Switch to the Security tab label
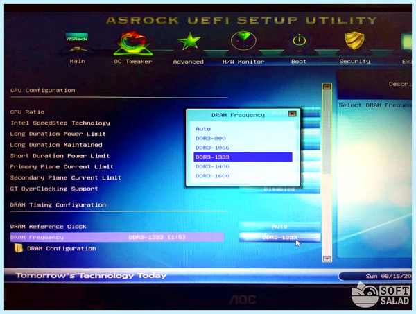Image resolution: width=416 pixels, height=314 pixels. (x=354, y=61)
